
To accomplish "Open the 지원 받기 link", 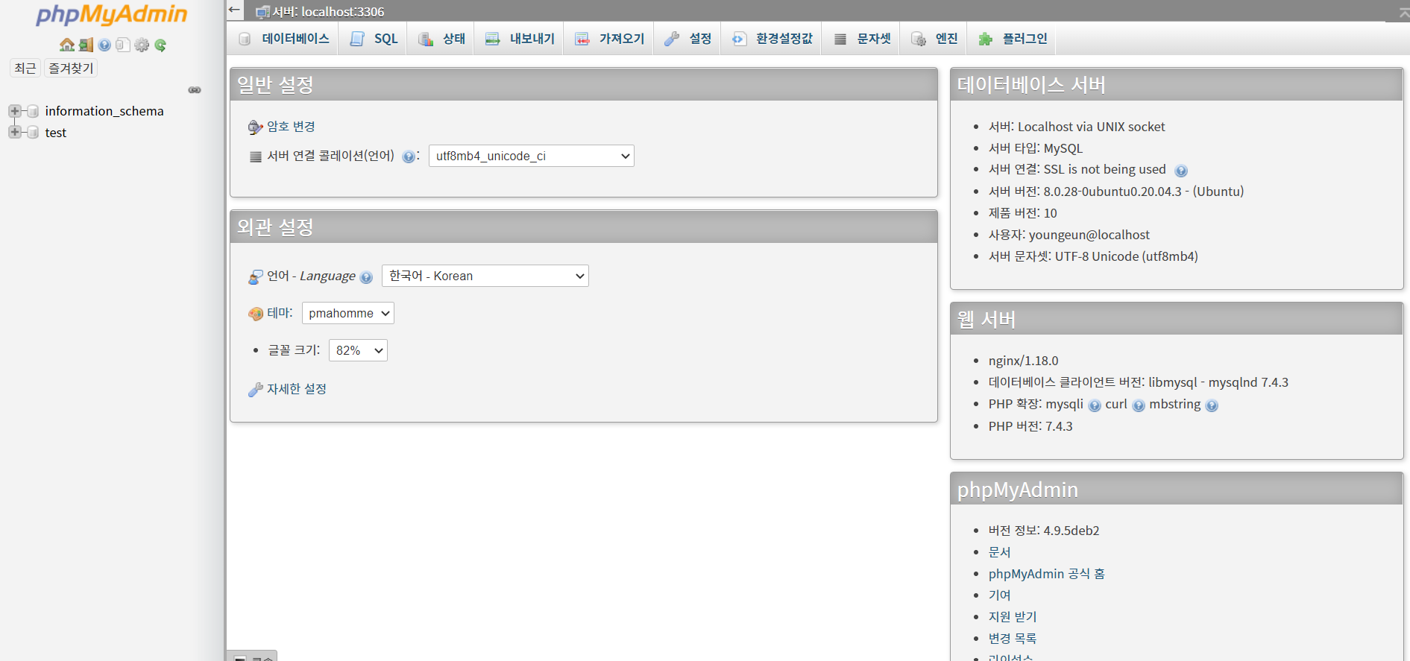I will 1013,617.
